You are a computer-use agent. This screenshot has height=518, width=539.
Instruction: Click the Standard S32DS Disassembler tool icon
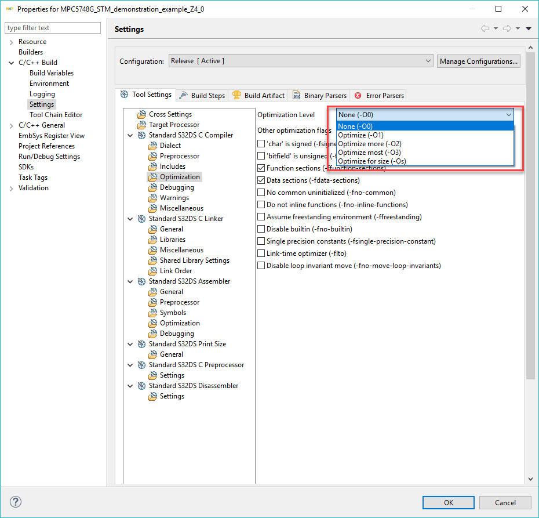pos(141,386)
